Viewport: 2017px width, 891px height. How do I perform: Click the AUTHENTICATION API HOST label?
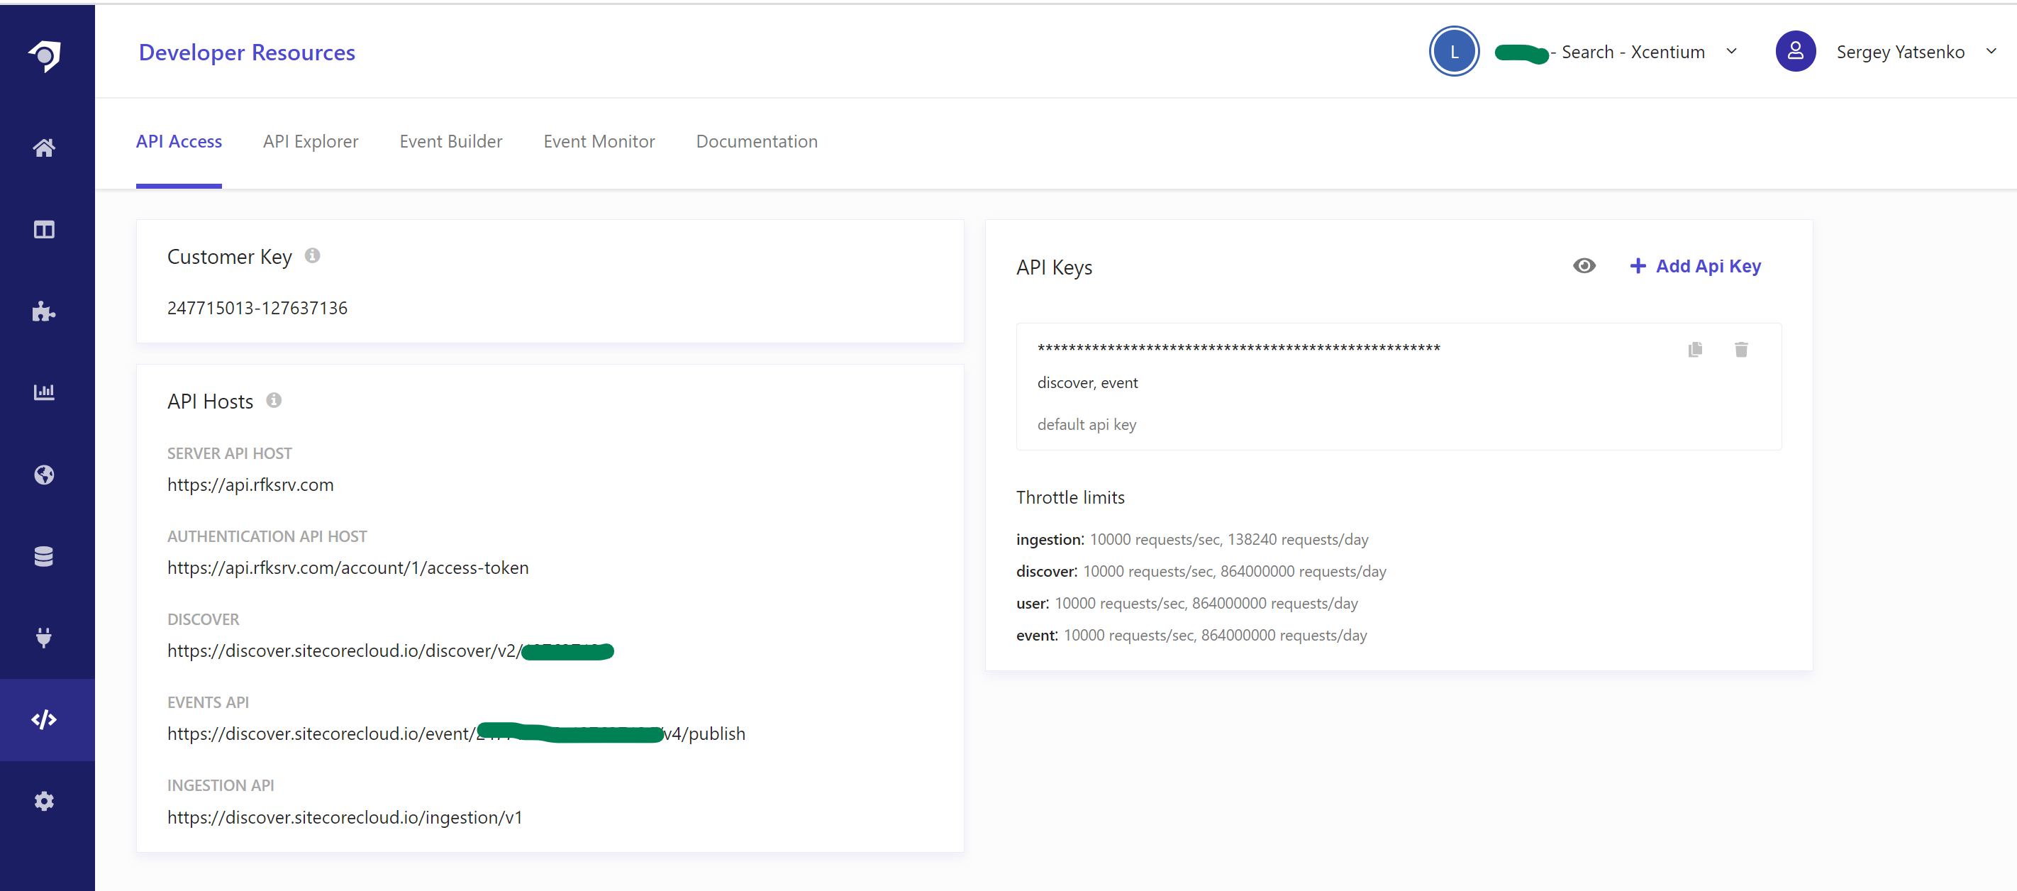click(x=267, y=536)
